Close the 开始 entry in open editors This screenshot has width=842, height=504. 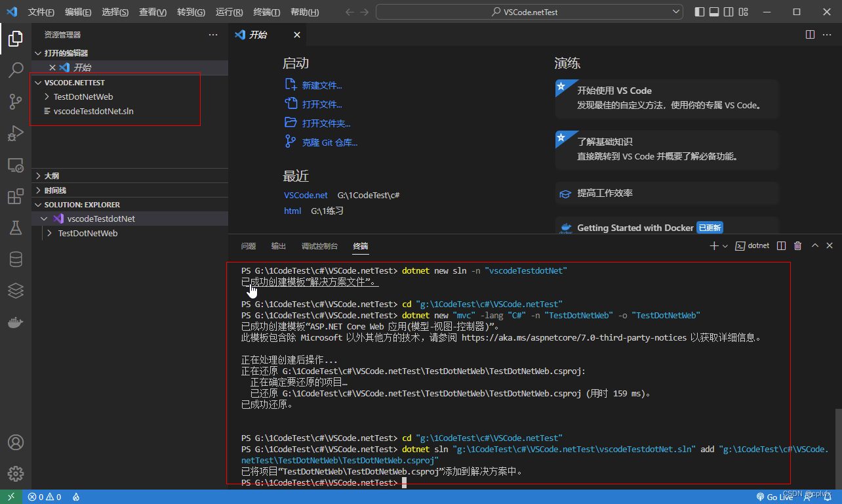tap(52, 68)
